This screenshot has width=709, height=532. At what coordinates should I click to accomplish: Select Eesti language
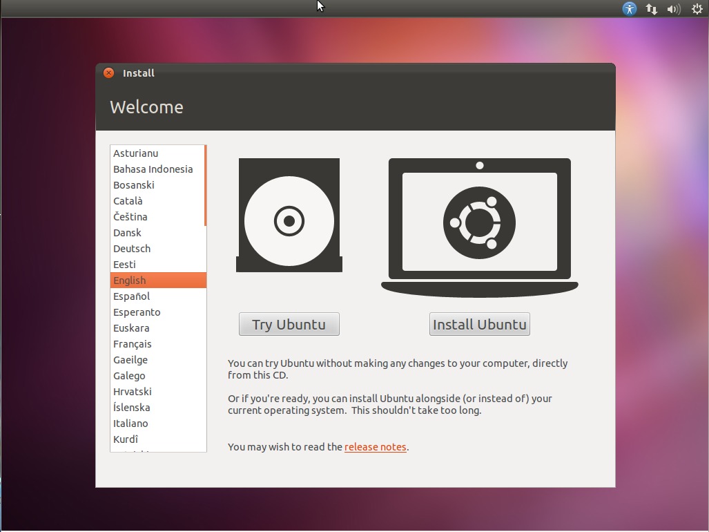157,264
